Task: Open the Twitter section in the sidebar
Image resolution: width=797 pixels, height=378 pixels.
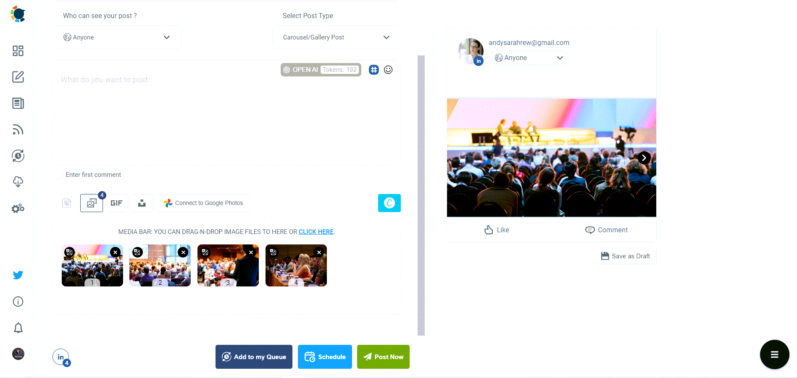Action: click(x=18, y=275)
